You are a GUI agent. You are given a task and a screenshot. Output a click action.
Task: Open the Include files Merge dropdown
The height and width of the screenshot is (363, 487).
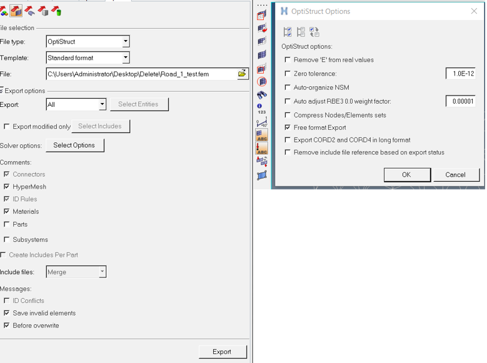point(102,272)
